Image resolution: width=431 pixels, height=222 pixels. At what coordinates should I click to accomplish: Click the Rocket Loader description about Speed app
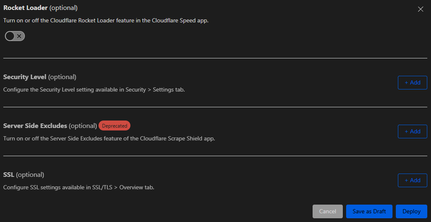click(x=106, y=20)
